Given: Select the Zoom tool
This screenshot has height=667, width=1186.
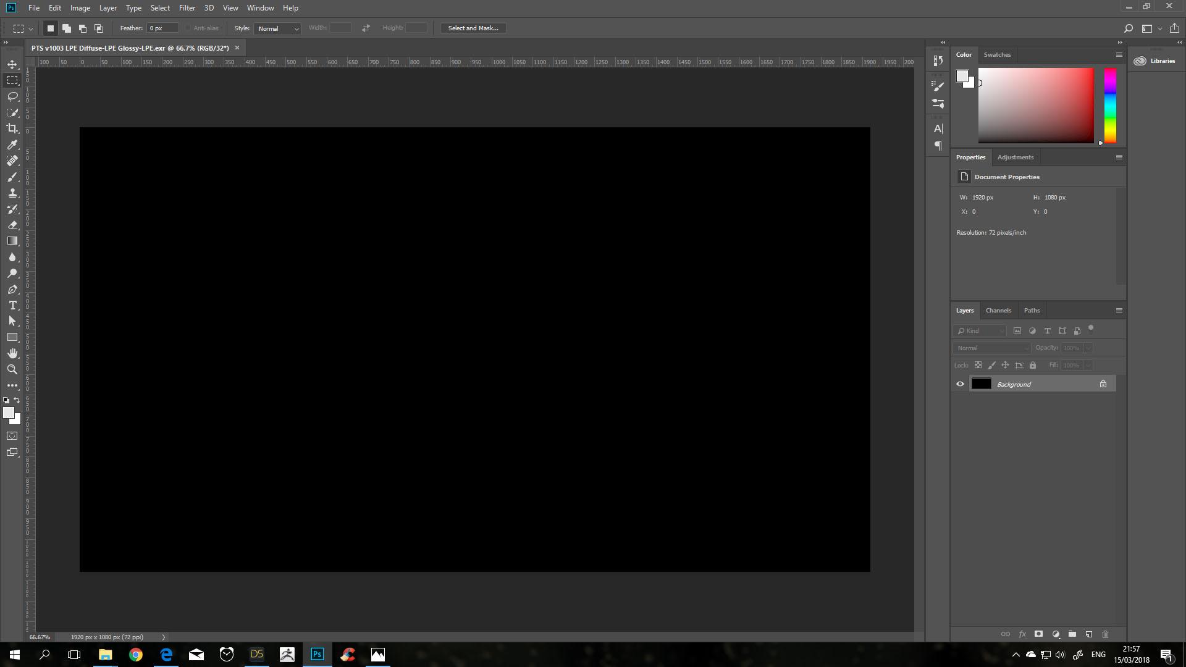Looking at the screenshot, I should [12, 369].
